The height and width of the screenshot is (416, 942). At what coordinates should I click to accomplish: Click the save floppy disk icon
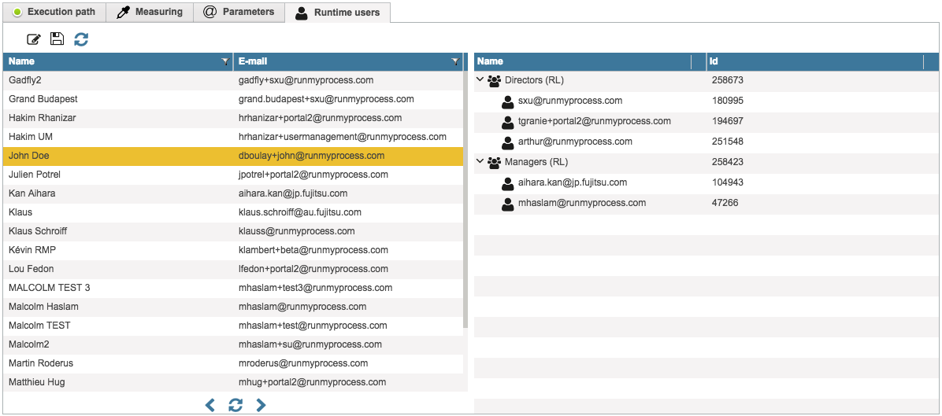click(x=57, y=39)
